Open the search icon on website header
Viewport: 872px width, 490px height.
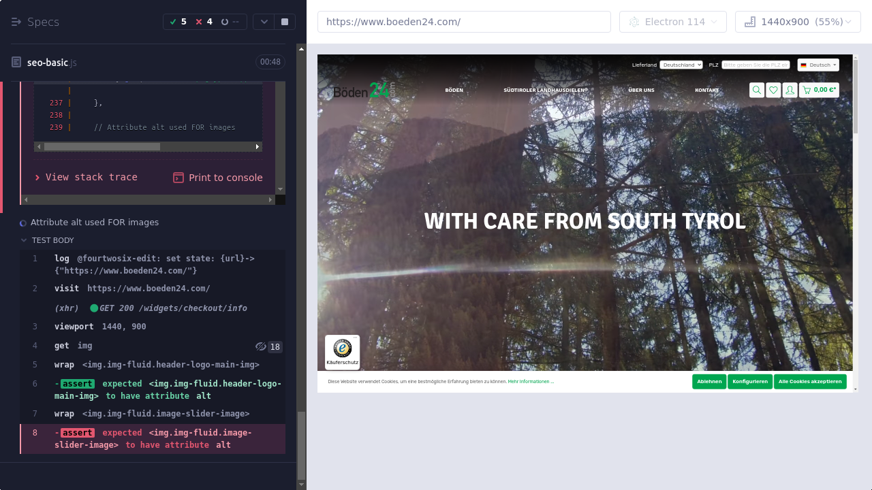(x=756, y=90)
